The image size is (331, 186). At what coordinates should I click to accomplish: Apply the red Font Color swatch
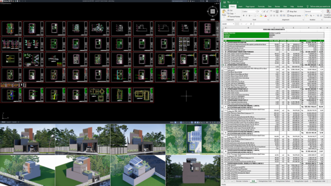265,16
